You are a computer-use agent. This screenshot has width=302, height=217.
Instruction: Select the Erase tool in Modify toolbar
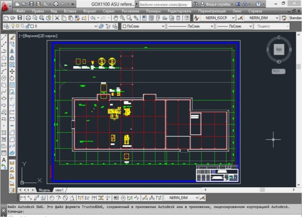tap(12, 37)
